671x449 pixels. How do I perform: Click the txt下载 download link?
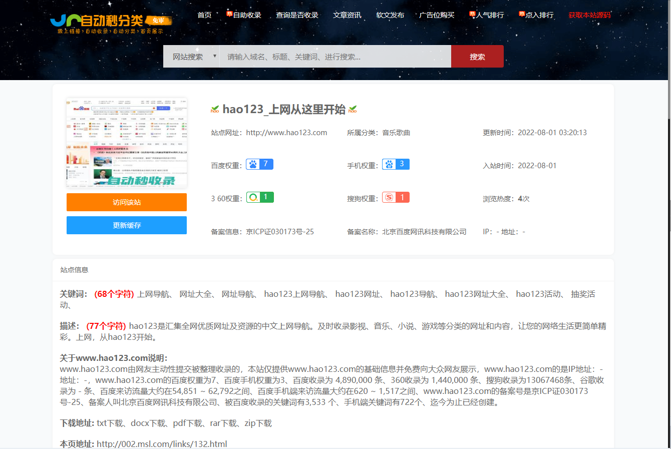pos(110,423)
